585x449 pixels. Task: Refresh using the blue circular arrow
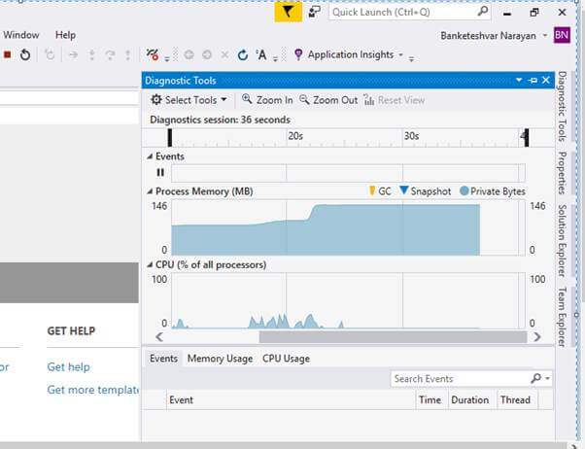click(x=243, y=55)
